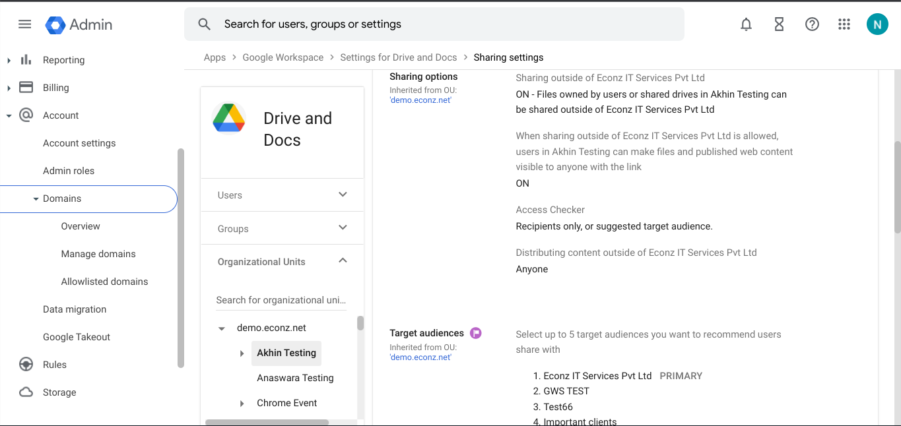Expand the Chrome Event tree arrow
The image size is (901, 426).
pos(242,404)
